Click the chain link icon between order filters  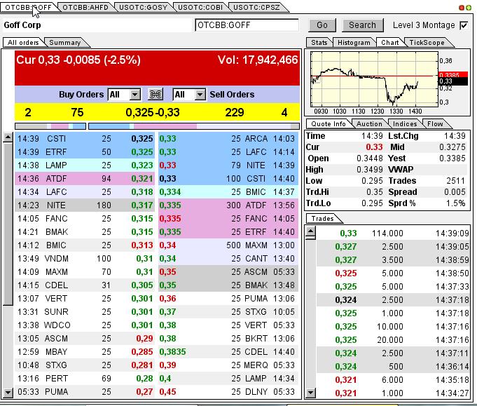[156, 95]
